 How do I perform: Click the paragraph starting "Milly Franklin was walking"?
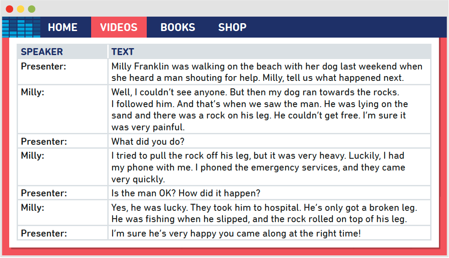(x=267, y=72)
